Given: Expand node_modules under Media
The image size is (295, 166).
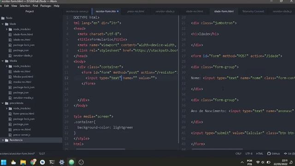Looking at the screenshot, I should tap(6, 66).
